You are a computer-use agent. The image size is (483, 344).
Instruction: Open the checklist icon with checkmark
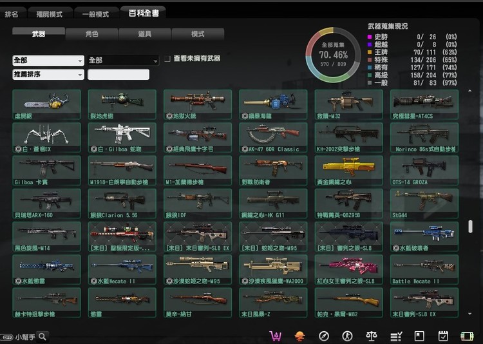(396, 336)
